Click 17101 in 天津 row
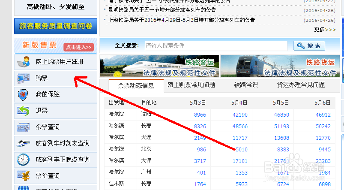 (240, 161)
